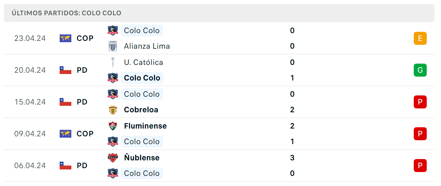Click Colo Colo crest in 23.04.24 match

pyautogui.click(x=113, y=31)
